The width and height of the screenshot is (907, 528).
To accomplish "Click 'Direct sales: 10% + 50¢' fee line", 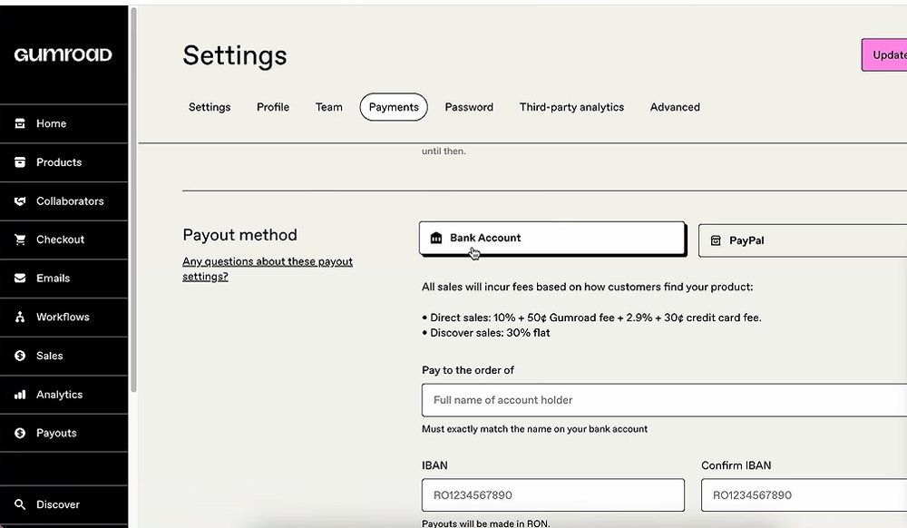I will (596, 318).
